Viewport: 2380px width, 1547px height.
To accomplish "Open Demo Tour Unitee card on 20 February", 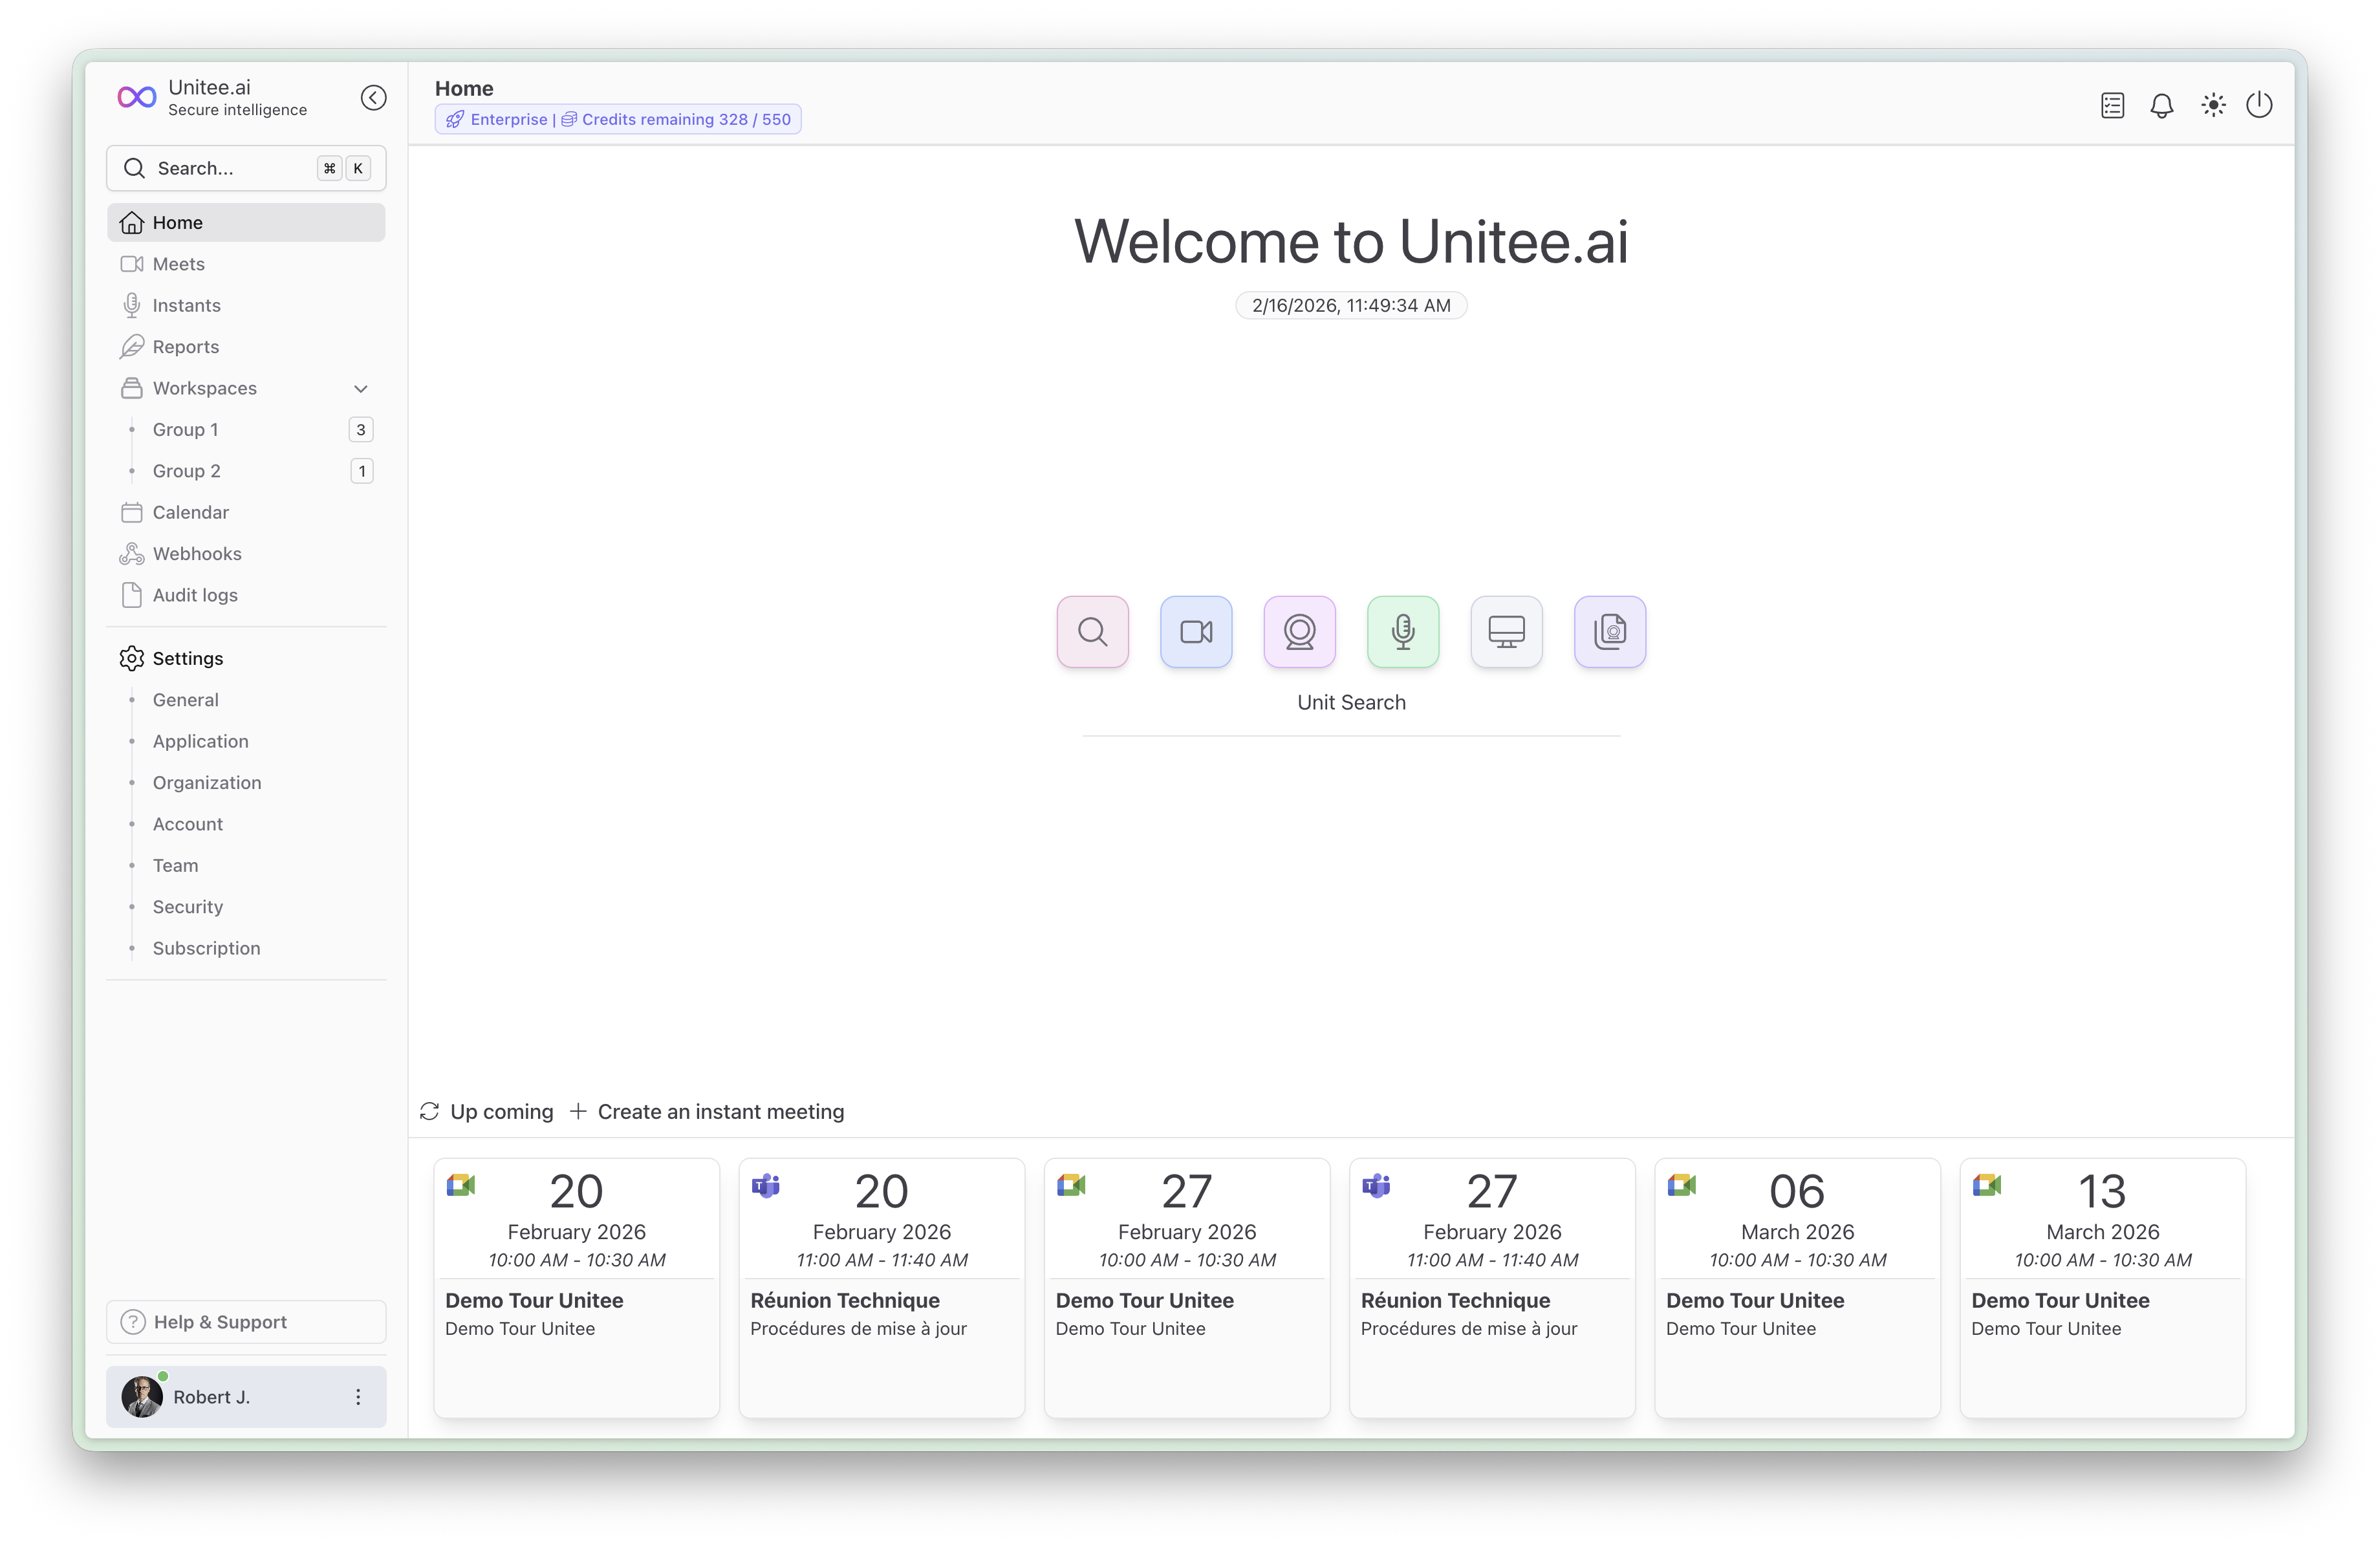I will point(577,1288).
